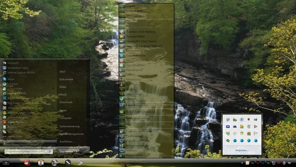The image size is (296, 167).
Task: Open Spiele in Start menu
Action: pyautogui.click(x=63, y=111)
